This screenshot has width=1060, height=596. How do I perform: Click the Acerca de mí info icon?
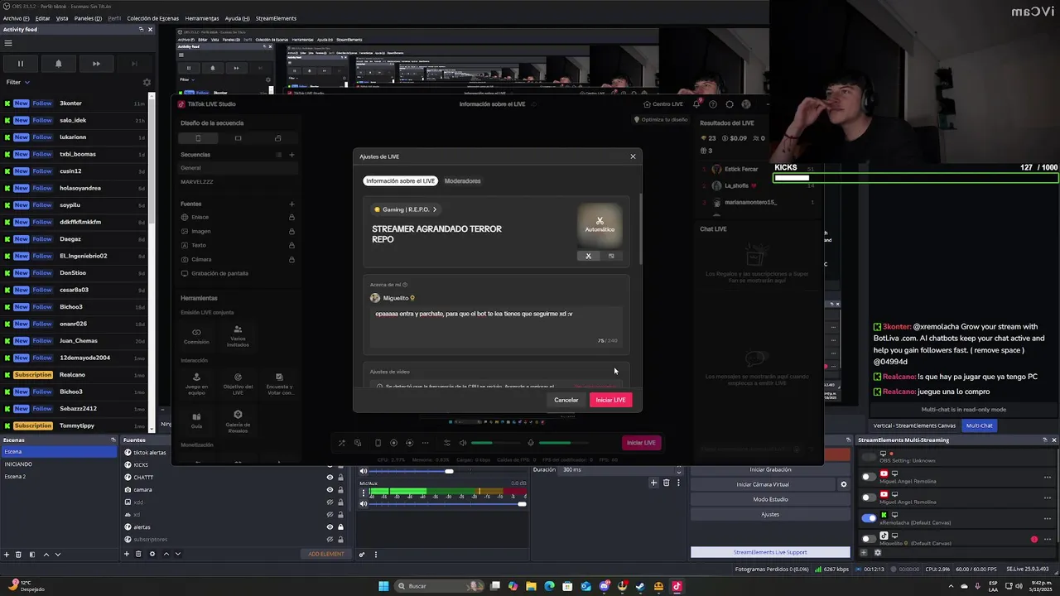(x=405, y=285)
